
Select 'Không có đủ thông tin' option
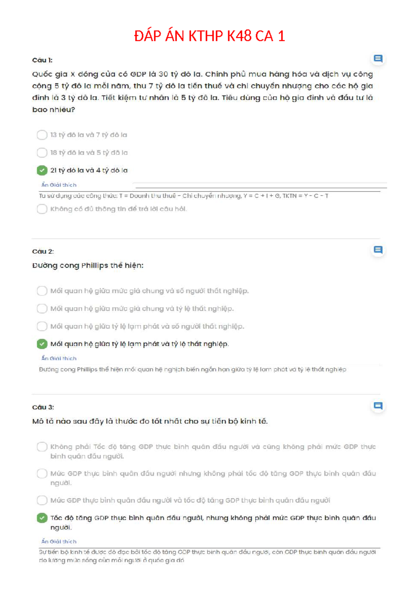tap(42, 209)
